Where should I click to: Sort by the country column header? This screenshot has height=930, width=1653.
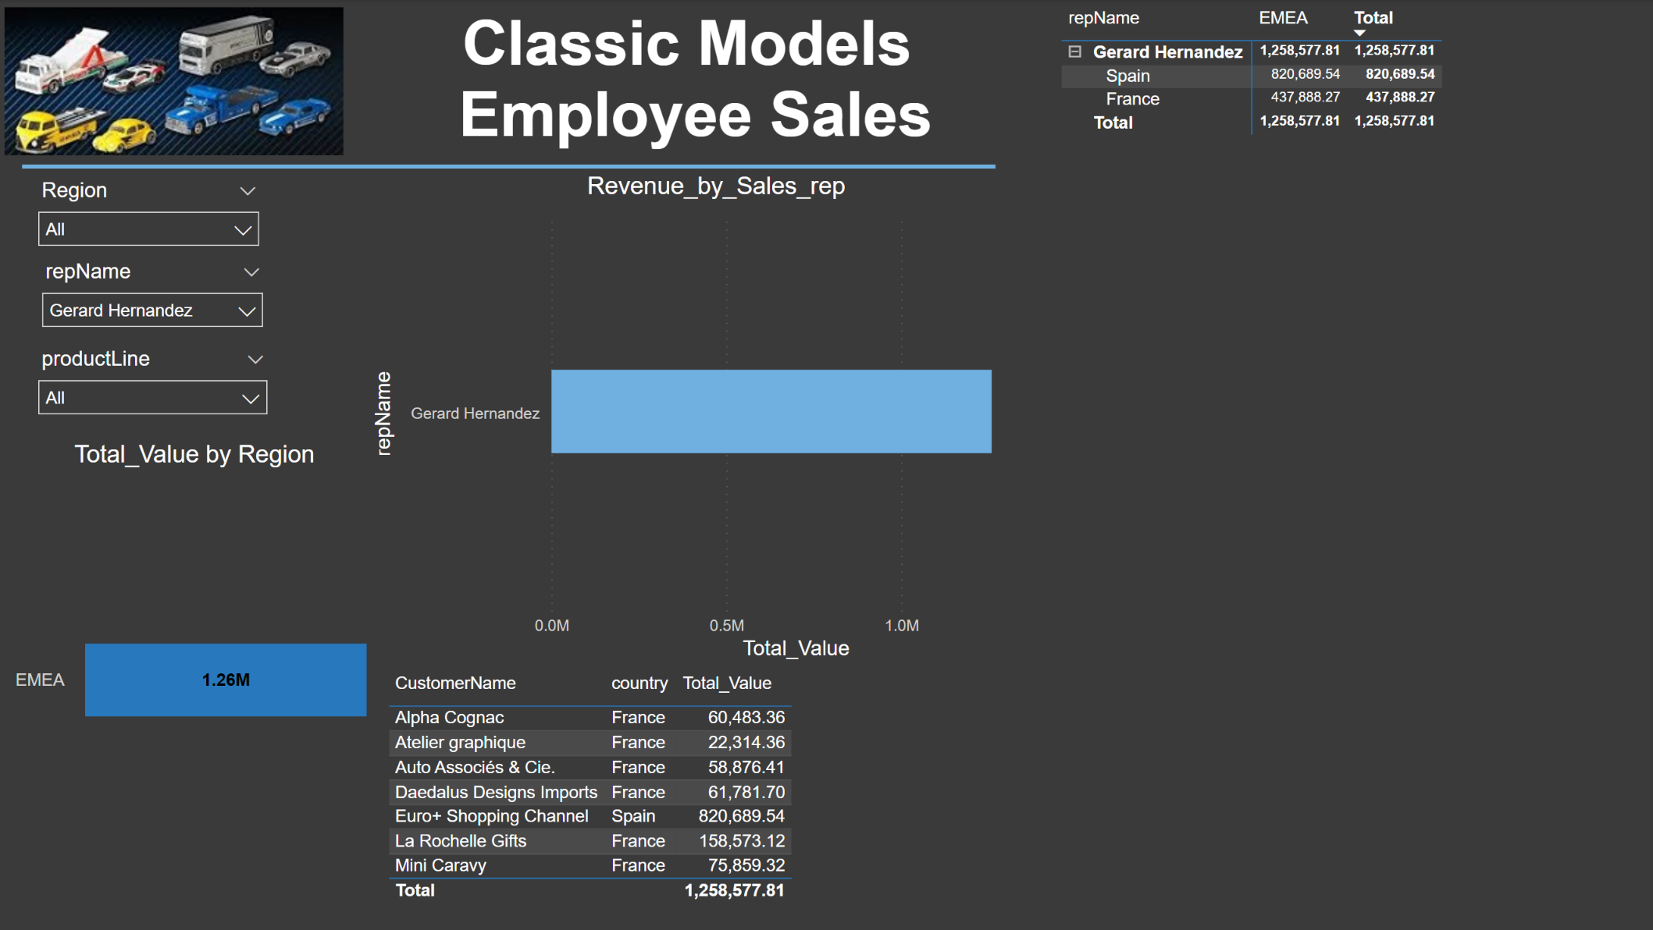tap(639, 683)
